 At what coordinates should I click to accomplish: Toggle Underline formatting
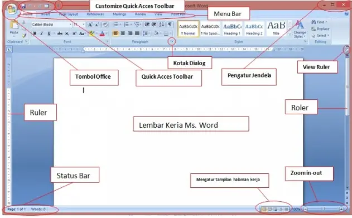click(x=49, y=33)
